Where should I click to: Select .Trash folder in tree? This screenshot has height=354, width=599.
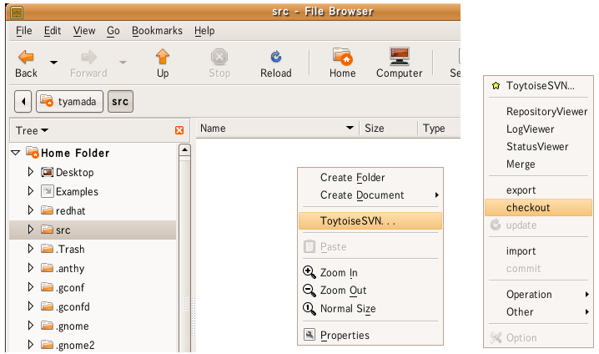(63, 250)
